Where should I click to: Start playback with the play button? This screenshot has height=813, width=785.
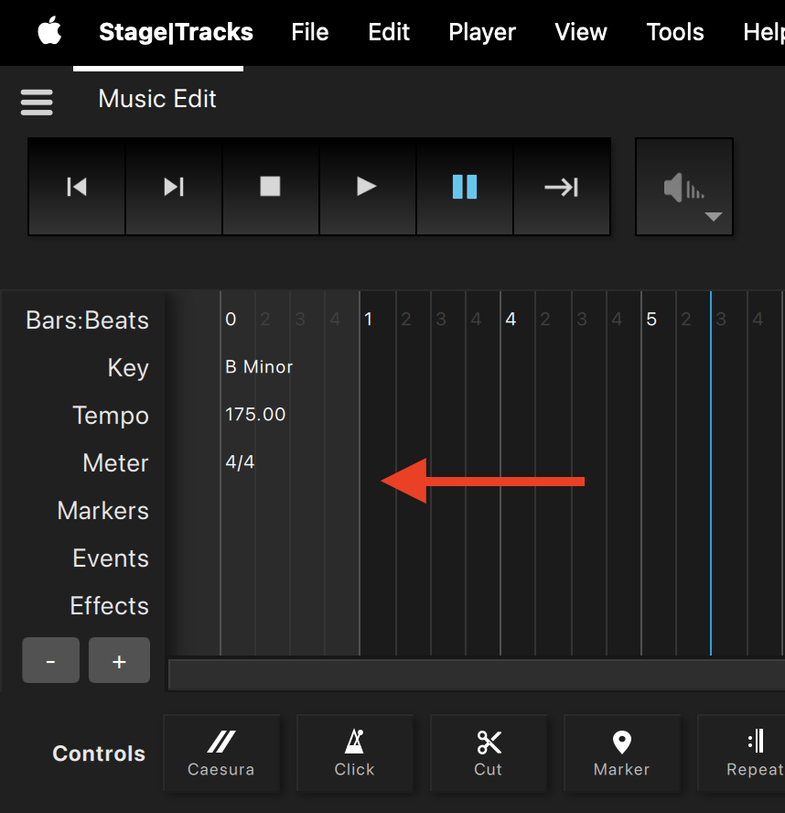click(368, 187)
